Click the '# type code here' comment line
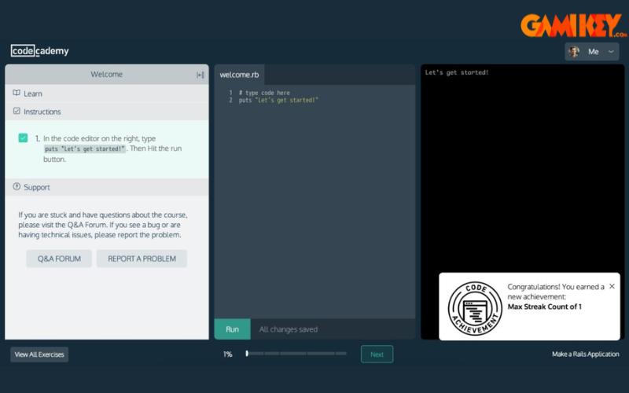 click(264, 93)
